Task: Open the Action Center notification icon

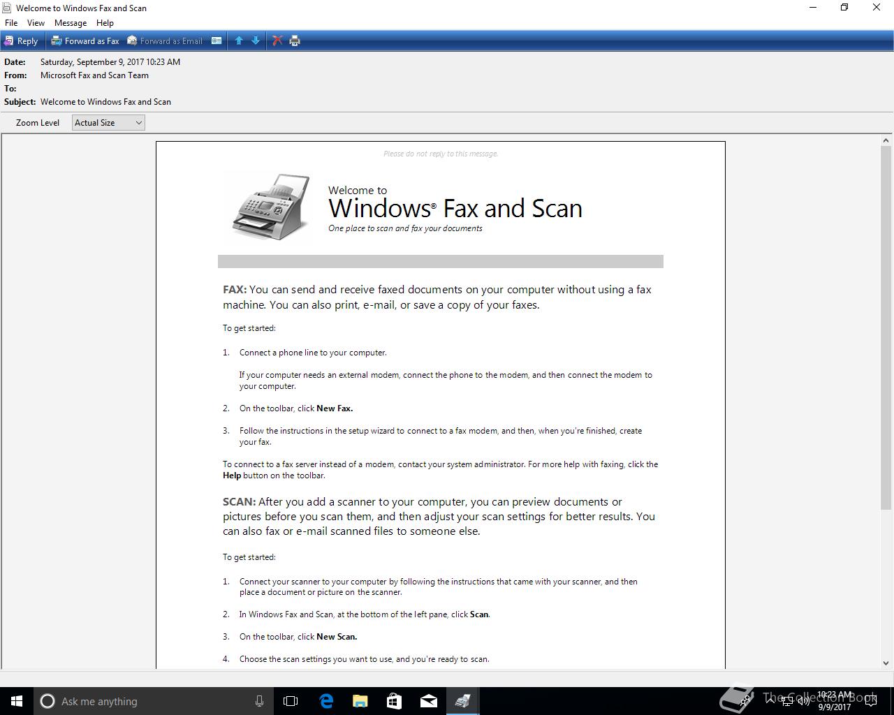Action: coord(871,701)
